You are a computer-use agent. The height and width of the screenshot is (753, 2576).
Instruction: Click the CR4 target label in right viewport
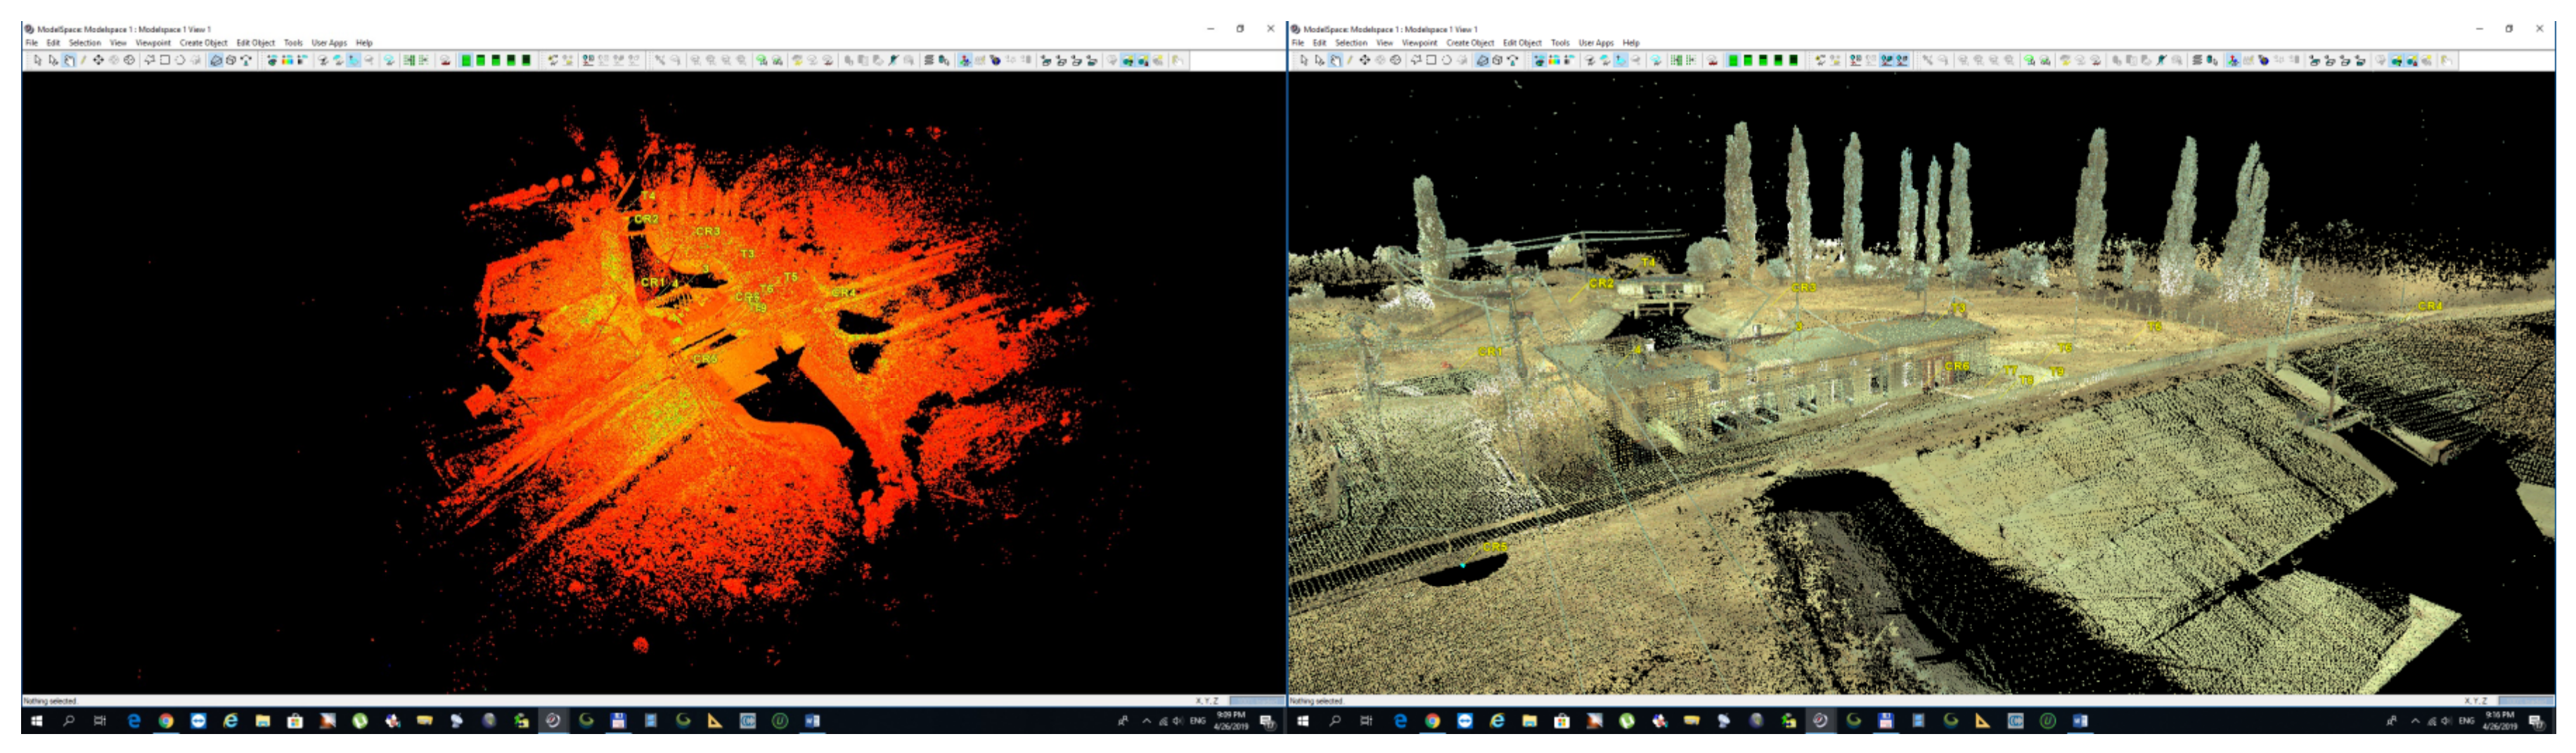(x=2430, y=306)
